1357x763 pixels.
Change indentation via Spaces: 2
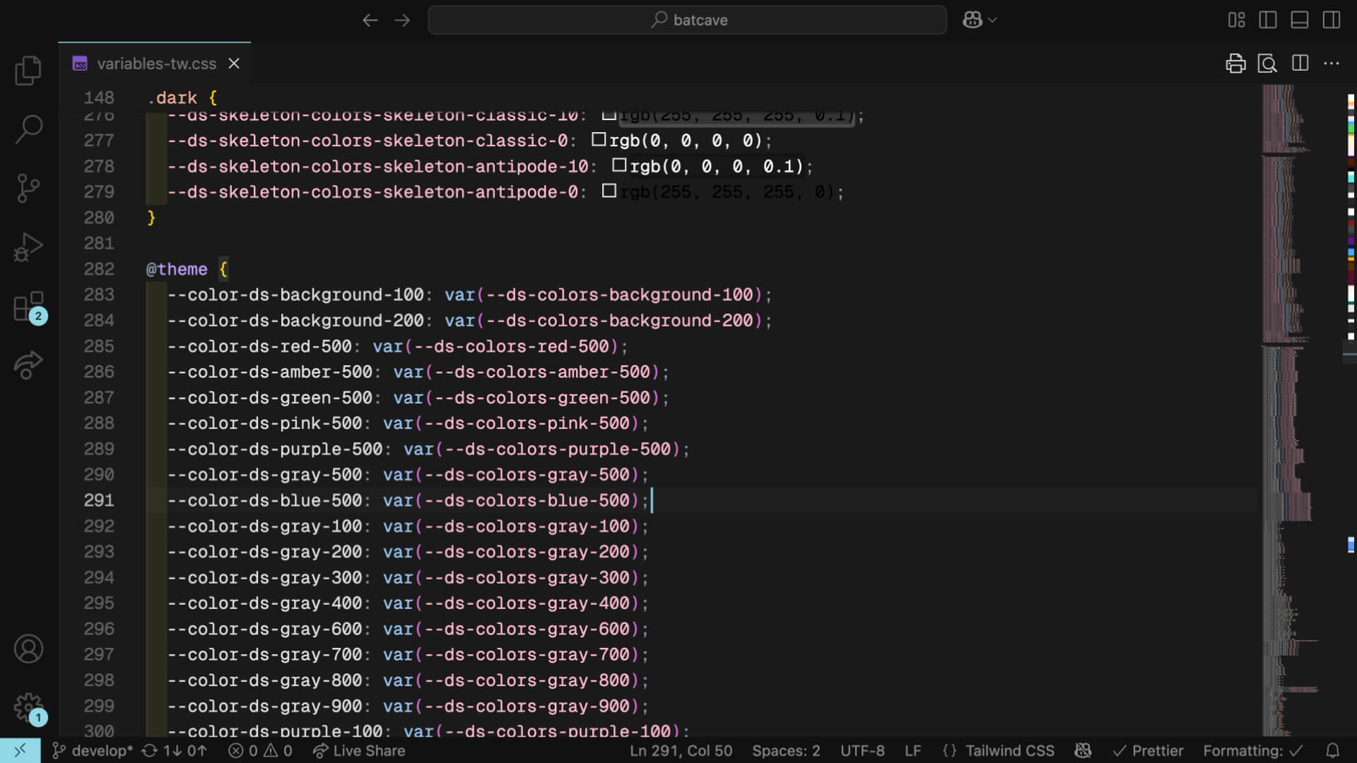[786, 750]
